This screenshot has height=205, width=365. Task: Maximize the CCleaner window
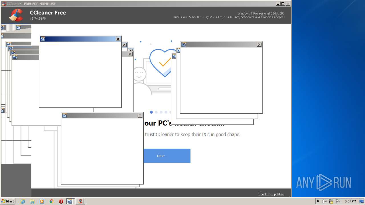click(x=283, y=4)
